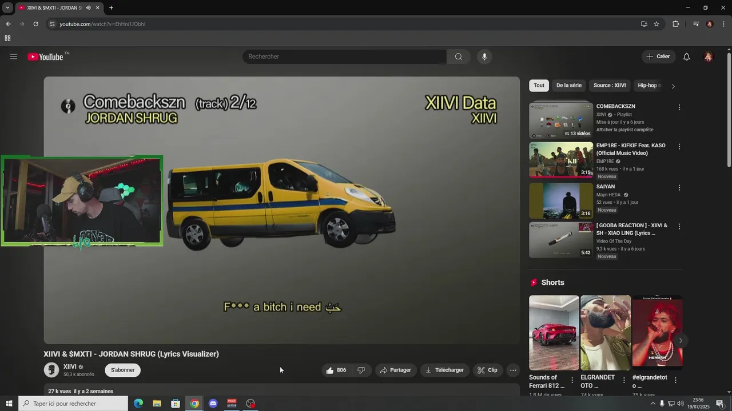Select the Source : XIIVI filter chip
Viewport: 732px width, 411px height.
coord(610,86)
